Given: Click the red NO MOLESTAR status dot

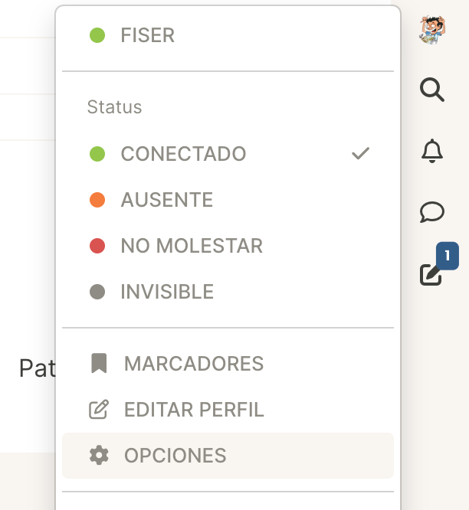Looking at the screenshot, I should tap(97, 246).
